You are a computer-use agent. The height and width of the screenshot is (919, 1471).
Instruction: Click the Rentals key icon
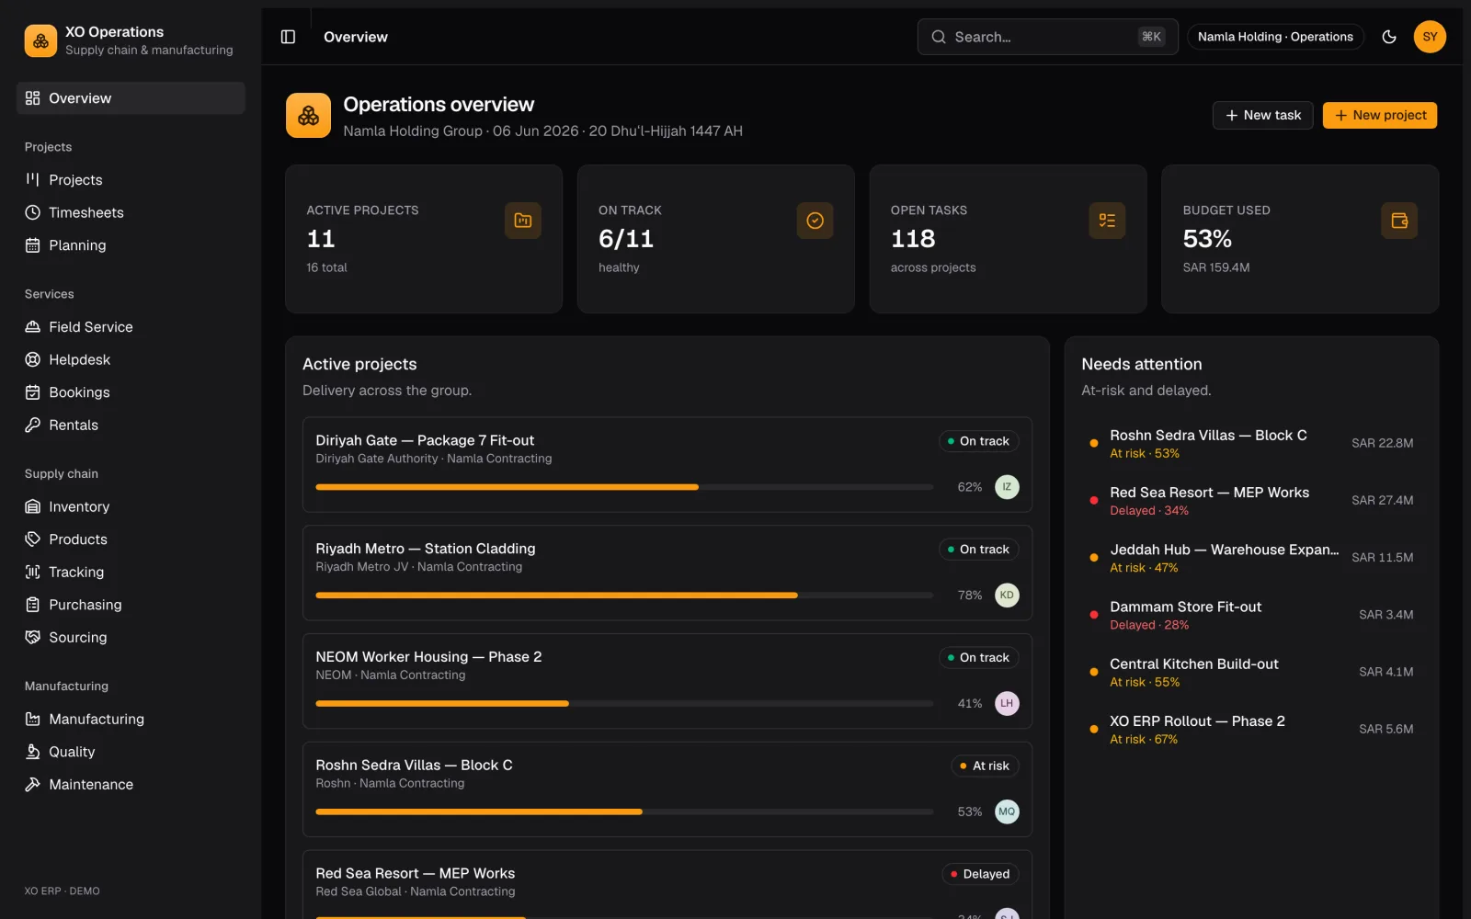[33, 425]
